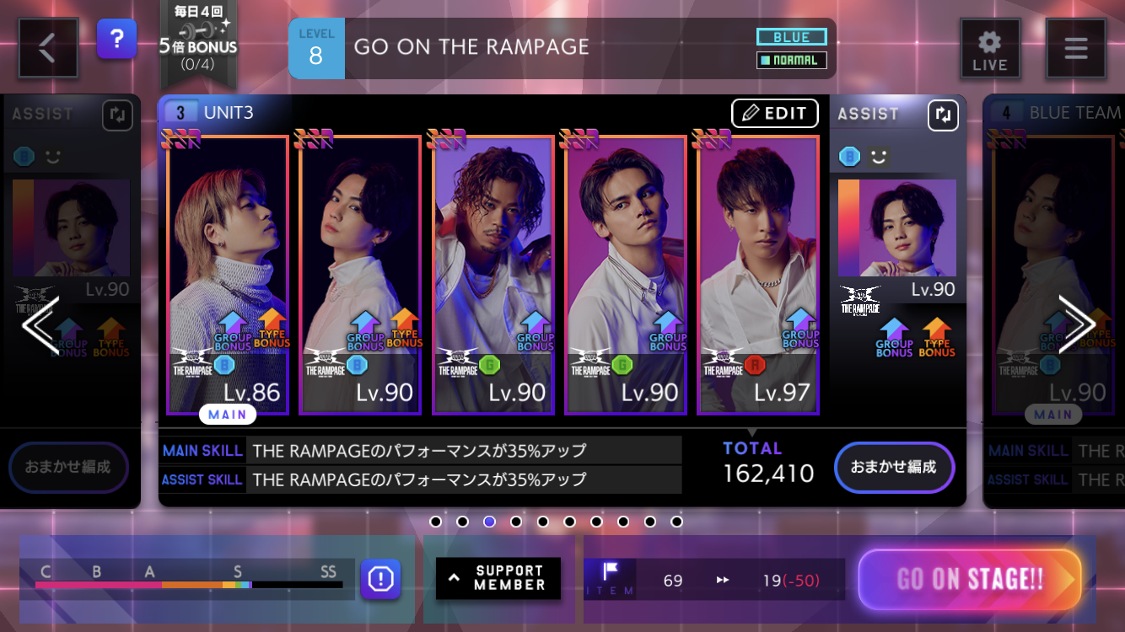Screen dimensions: 1125x632
Task: Toggle the BLUE type indicator
Action: [791, 37]
